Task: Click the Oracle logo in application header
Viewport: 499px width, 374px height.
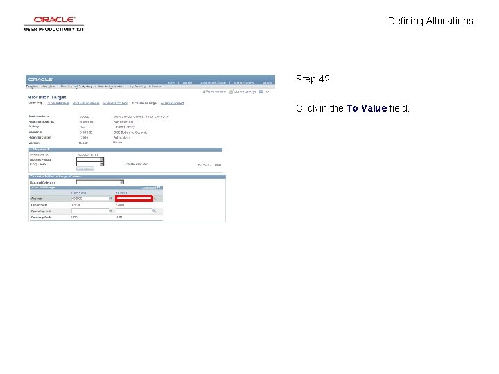Action: [x=40, y=80]
